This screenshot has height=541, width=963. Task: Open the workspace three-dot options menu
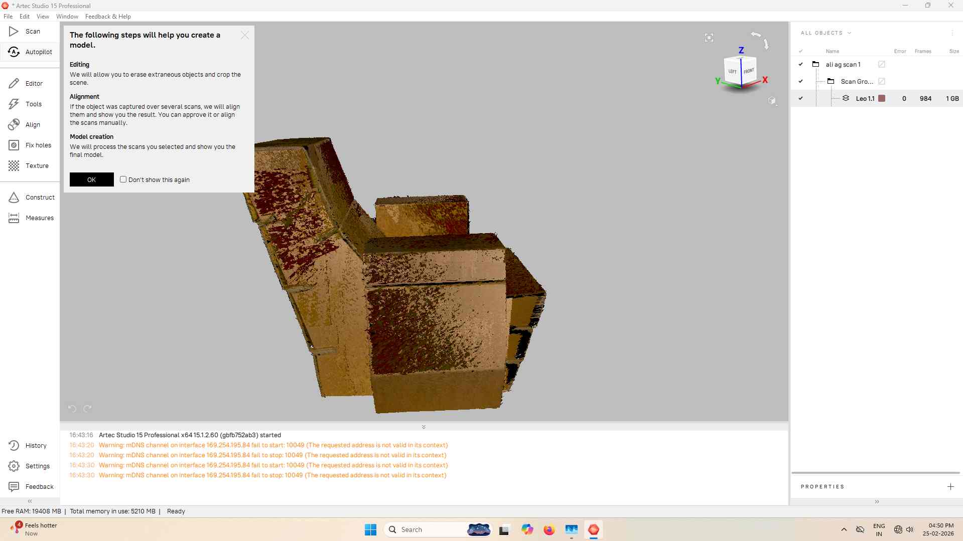(952, 33)
